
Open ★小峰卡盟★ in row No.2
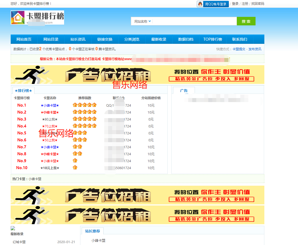click(x=50, y=112)
